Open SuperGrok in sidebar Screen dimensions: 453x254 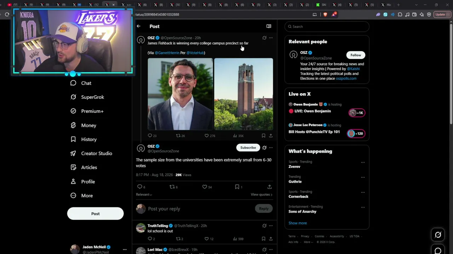(x=87, y=97)
